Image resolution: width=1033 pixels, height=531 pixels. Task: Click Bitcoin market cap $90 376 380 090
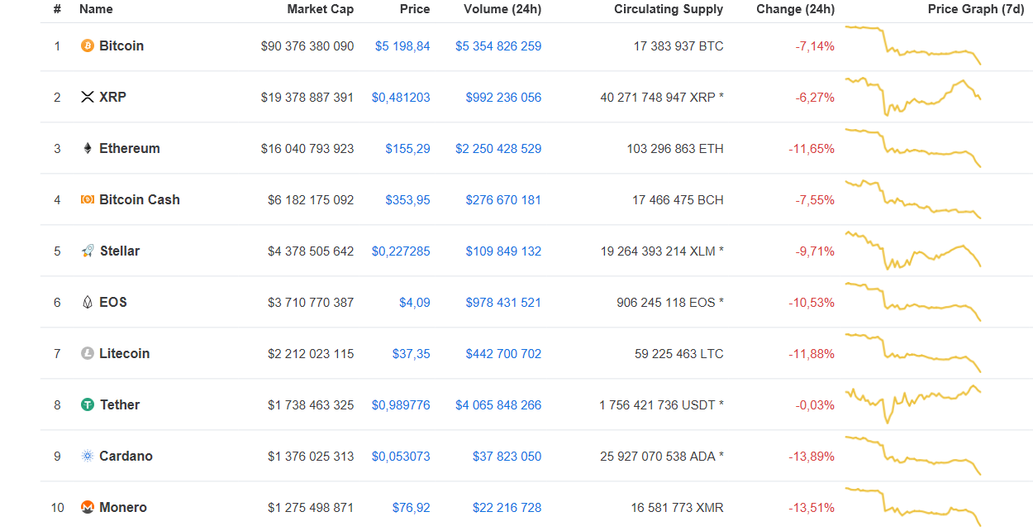click(307, 46)
